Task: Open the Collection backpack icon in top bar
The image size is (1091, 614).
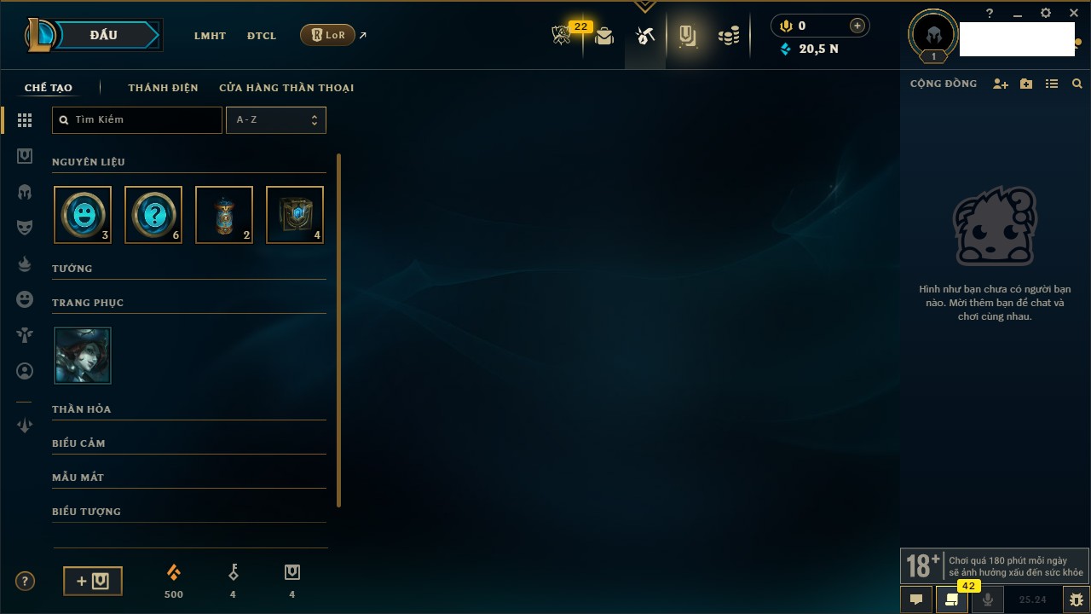Action: click(x=604, y=36)
